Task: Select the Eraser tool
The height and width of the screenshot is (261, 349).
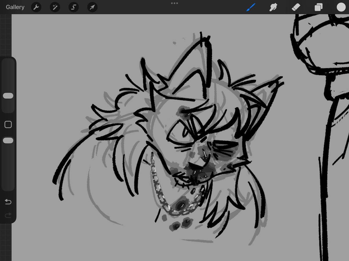Action: pyautogui.click(x=295, y=7)
